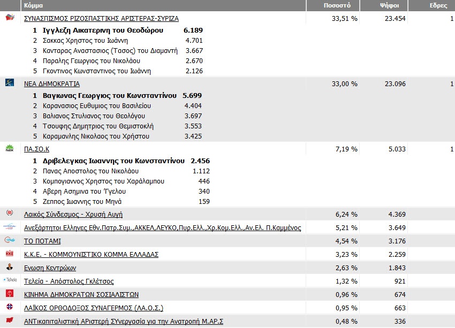Click the SYRIZA party logo icon
Viewport: 455px width, 328px height.
coord(10,18)
